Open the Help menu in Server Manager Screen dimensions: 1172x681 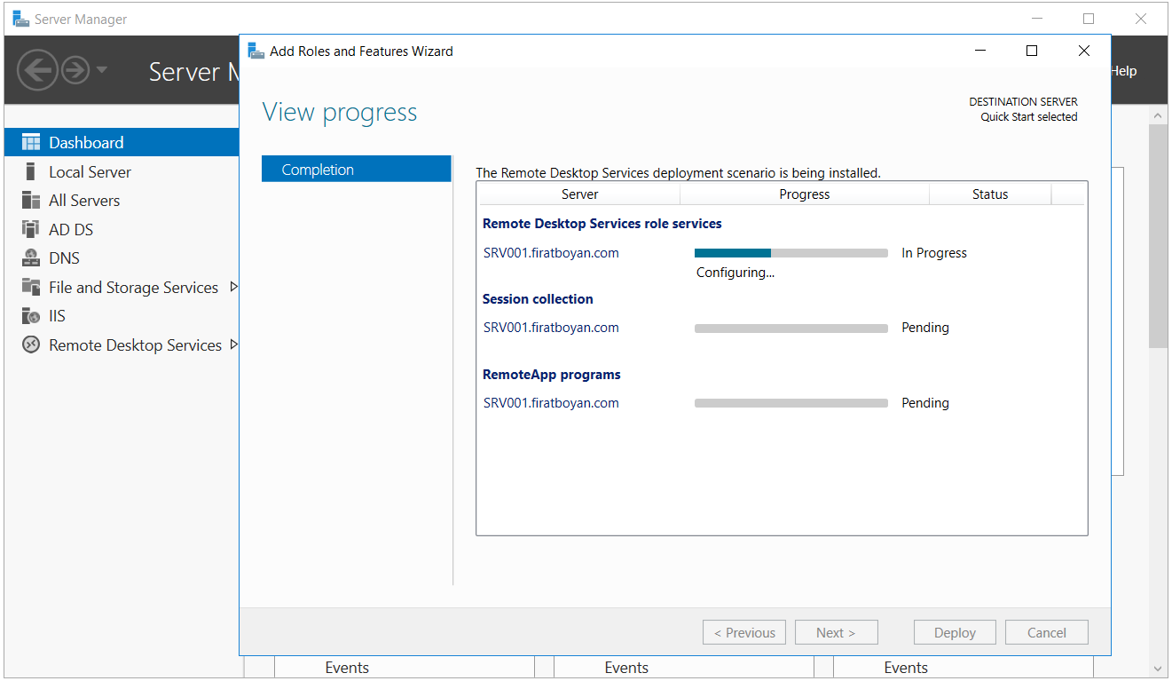coord(1124,71)
